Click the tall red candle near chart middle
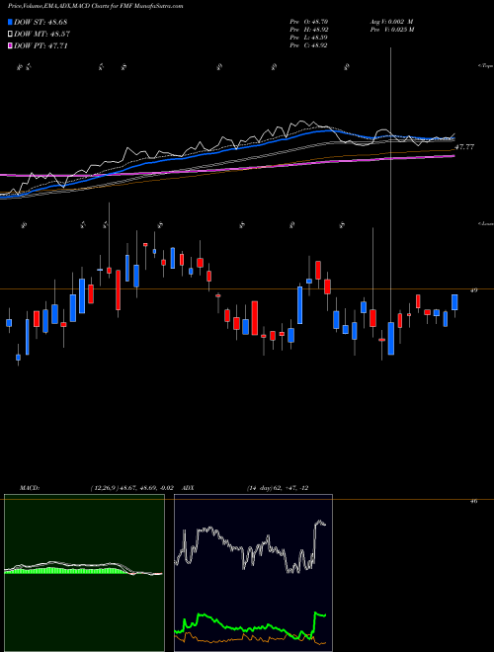Screen dimensions: 494x652 tap(255, 318)
